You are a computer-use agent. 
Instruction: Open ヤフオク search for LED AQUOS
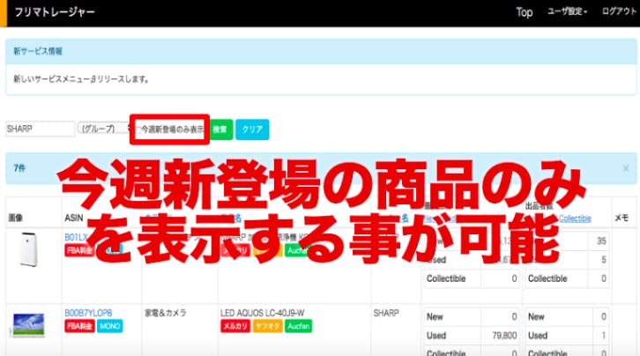[266, 326]
